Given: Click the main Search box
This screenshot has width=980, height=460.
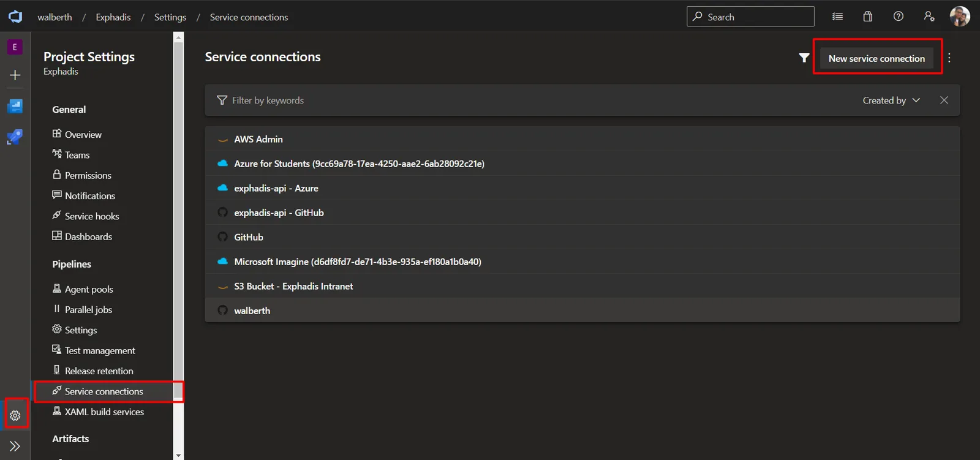Looking at the screenshot, I should 750,17.
